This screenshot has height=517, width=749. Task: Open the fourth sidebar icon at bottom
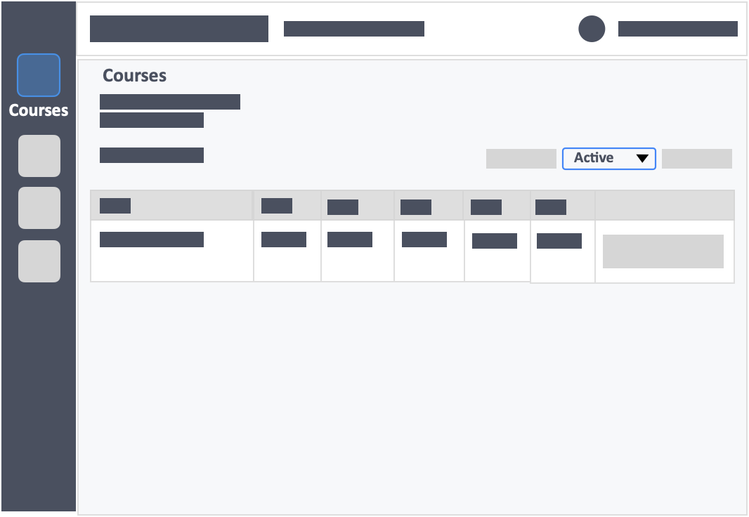(x=39, y=261)
